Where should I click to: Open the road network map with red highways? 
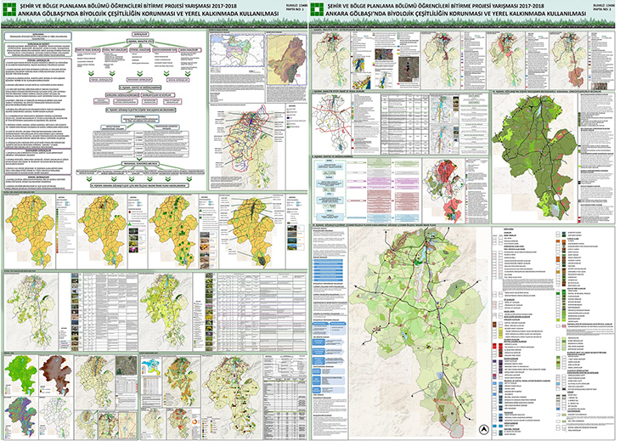pos(331,122)
